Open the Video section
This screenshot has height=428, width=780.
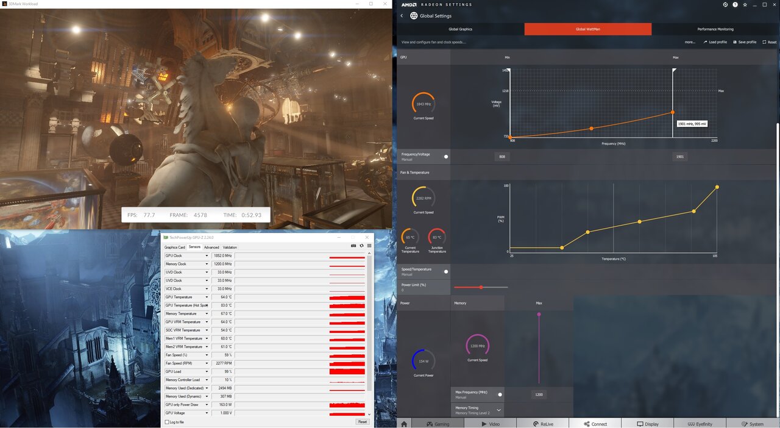(490, 424)
